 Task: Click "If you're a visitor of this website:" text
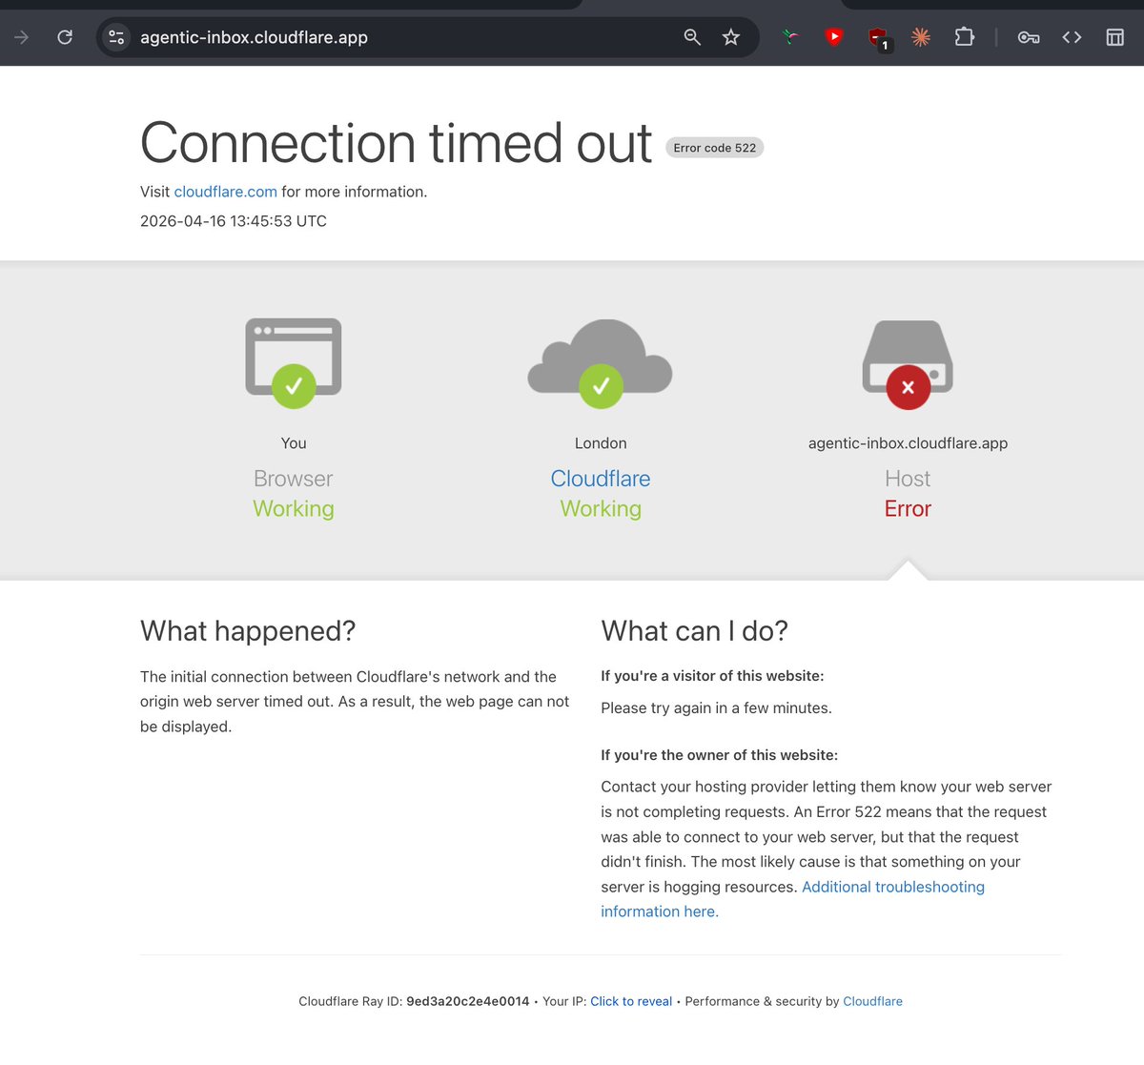pyautogui.click(x=712, y=676)
